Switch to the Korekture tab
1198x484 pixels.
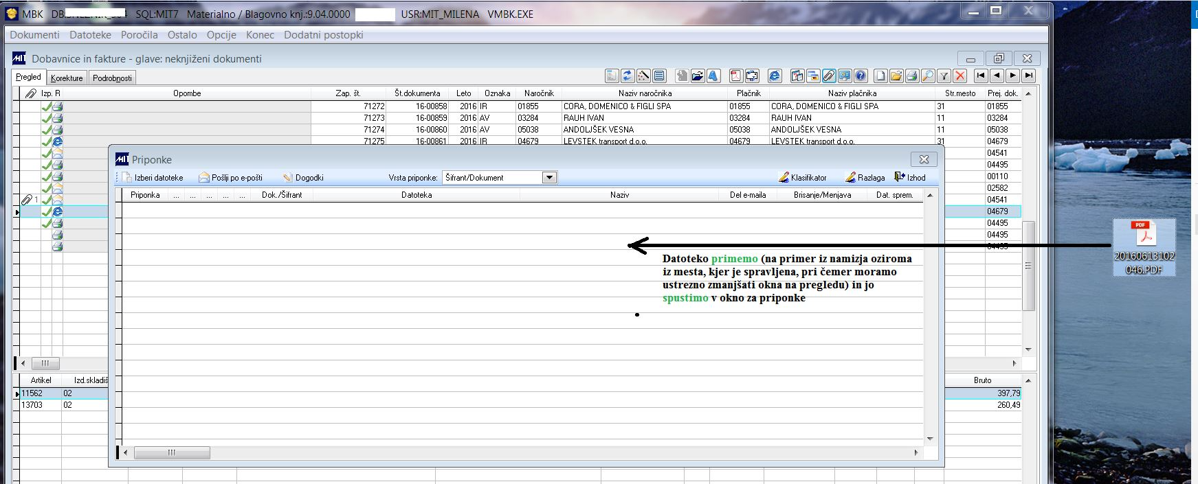[x=67, y=78]
